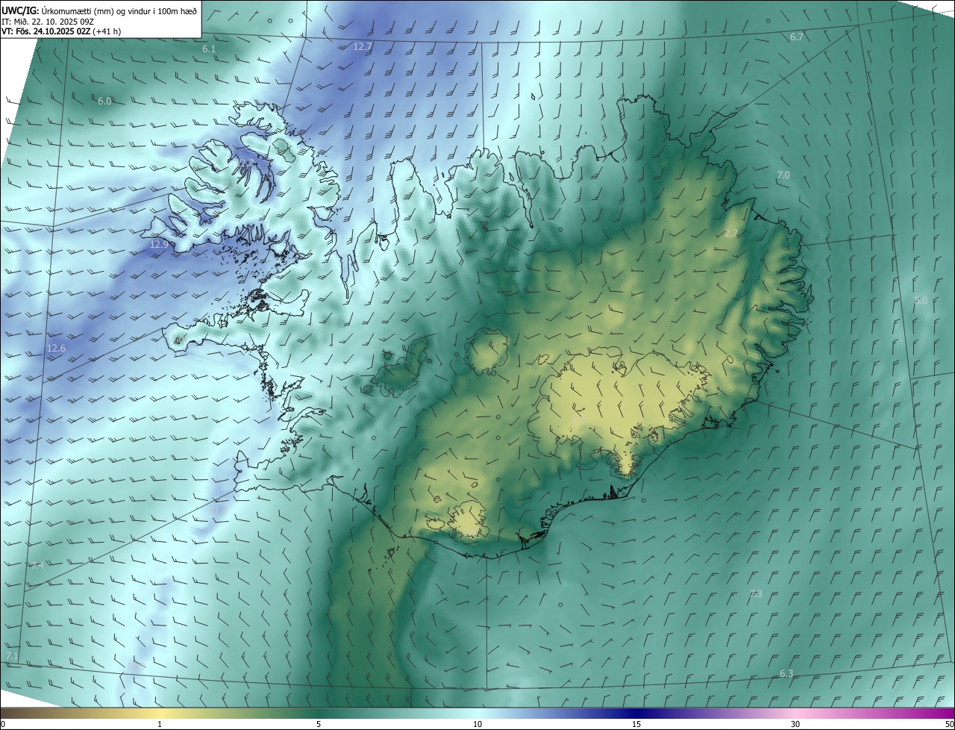This screenshot has height=730, width=955.
Task: Click the '7.1' value label on the map
Action: point(12,655)
